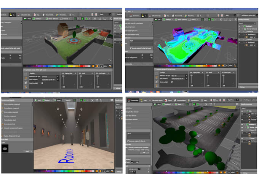The width and height of the screenshot is (259, 183).
Task: Open Export tab in parking lot screenshot
Action: [x=168, y=100]
